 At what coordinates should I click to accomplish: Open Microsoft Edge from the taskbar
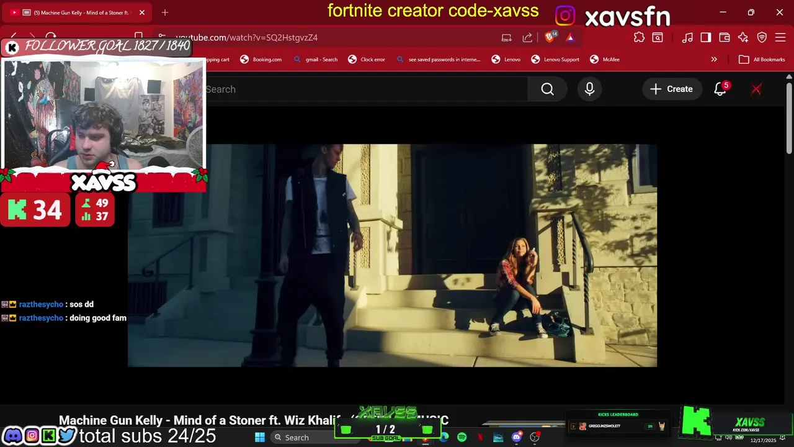coord(444,438)
